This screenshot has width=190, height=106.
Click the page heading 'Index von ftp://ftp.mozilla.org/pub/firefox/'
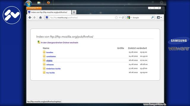click(65, 37)
